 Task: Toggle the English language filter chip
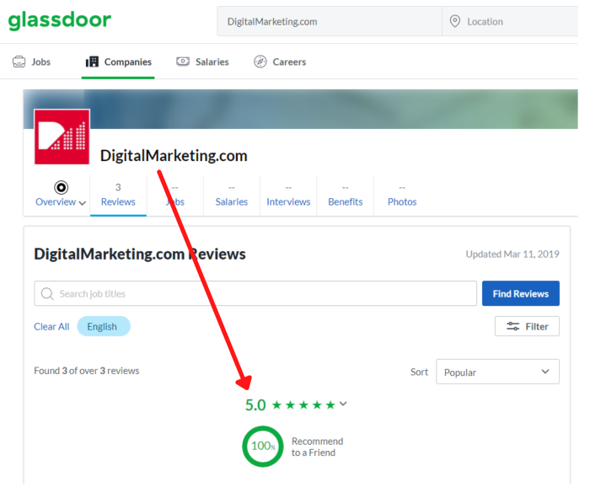pos(103,326)
